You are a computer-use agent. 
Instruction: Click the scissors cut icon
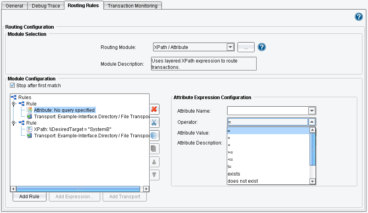tap(154, 122)
